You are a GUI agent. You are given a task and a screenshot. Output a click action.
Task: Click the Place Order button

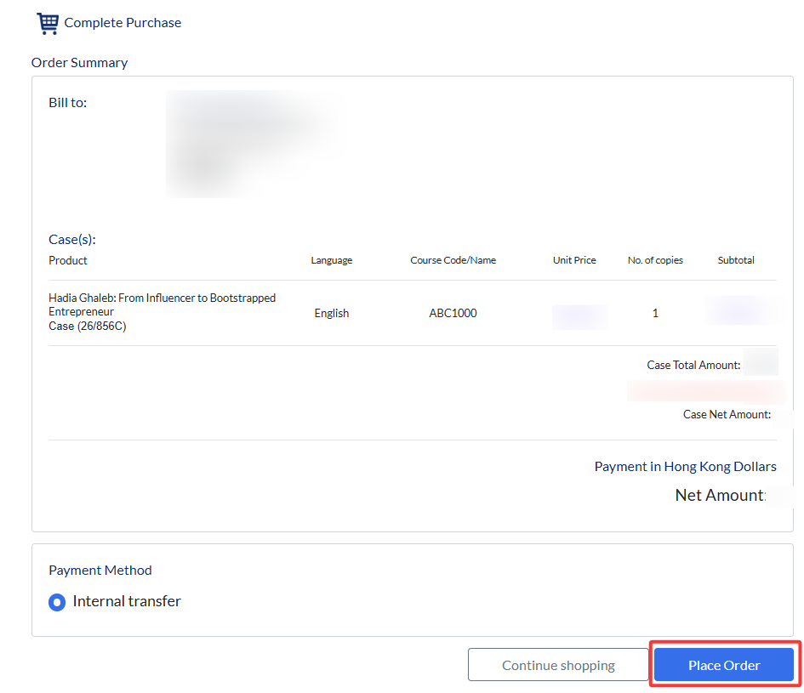(723, 665)
